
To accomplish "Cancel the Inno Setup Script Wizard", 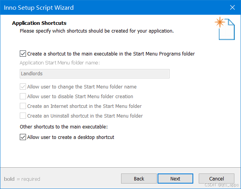I will point(217,179).
